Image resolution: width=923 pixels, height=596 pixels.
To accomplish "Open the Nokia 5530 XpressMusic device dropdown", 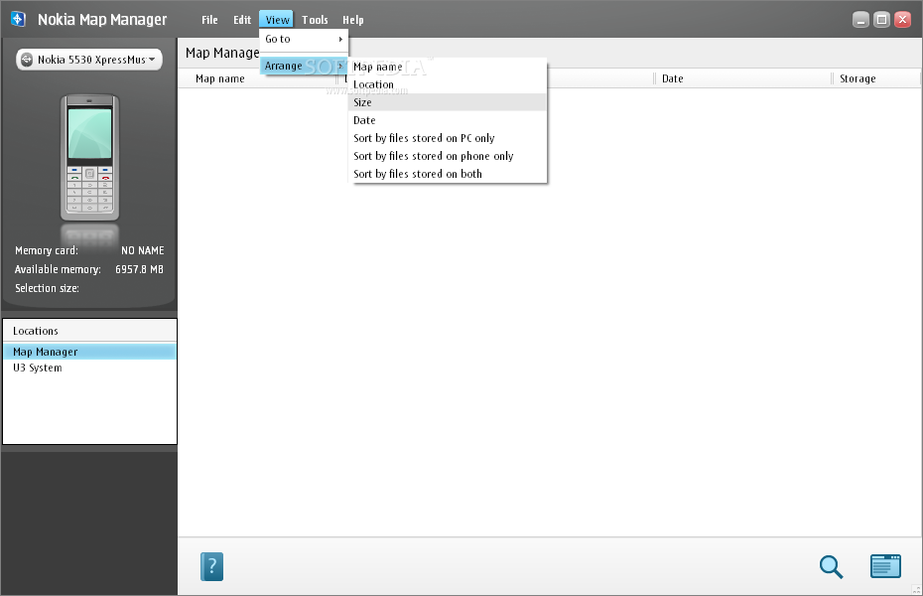I will click(x=89, y=60).
